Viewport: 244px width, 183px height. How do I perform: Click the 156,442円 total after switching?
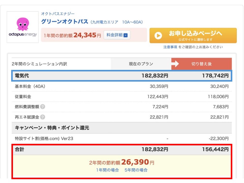pyautogui.click(x=215, y=149)
